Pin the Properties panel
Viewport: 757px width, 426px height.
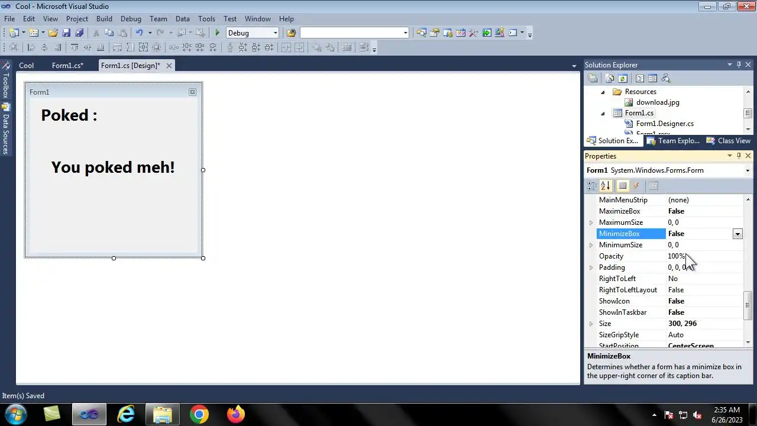739,156
